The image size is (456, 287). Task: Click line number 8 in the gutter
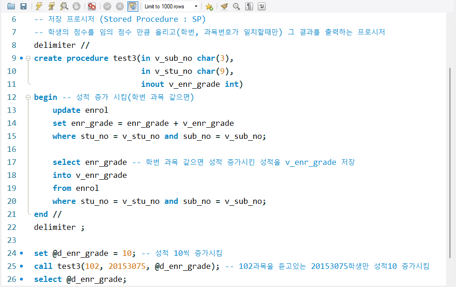click(14, 45)
